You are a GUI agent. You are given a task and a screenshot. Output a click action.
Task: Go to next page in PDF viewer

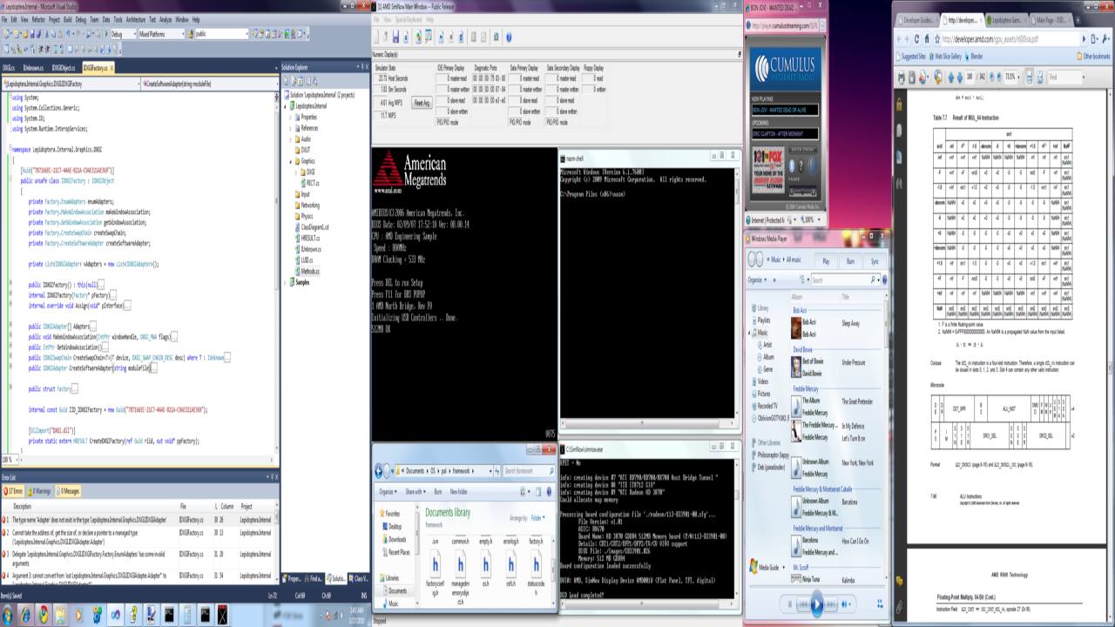961,77
